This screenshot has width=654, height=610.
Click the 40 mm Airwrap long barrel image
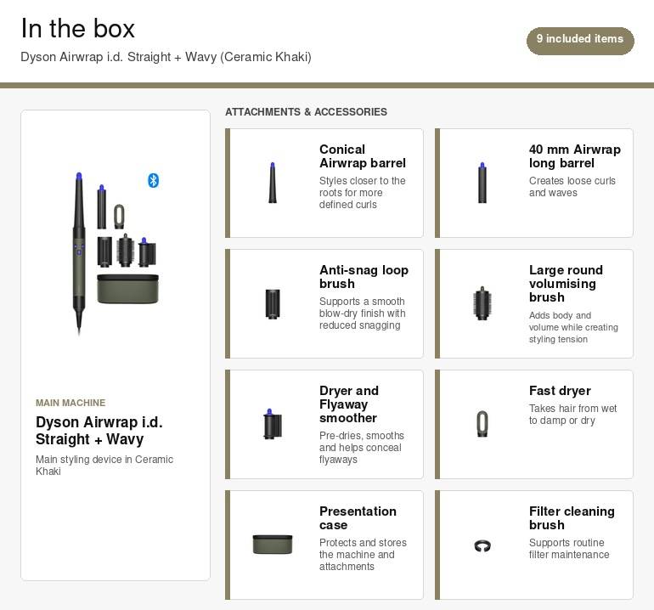tap(482, 183)
